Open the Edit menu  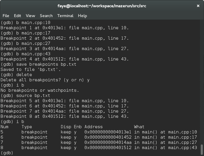pos(17,16)
